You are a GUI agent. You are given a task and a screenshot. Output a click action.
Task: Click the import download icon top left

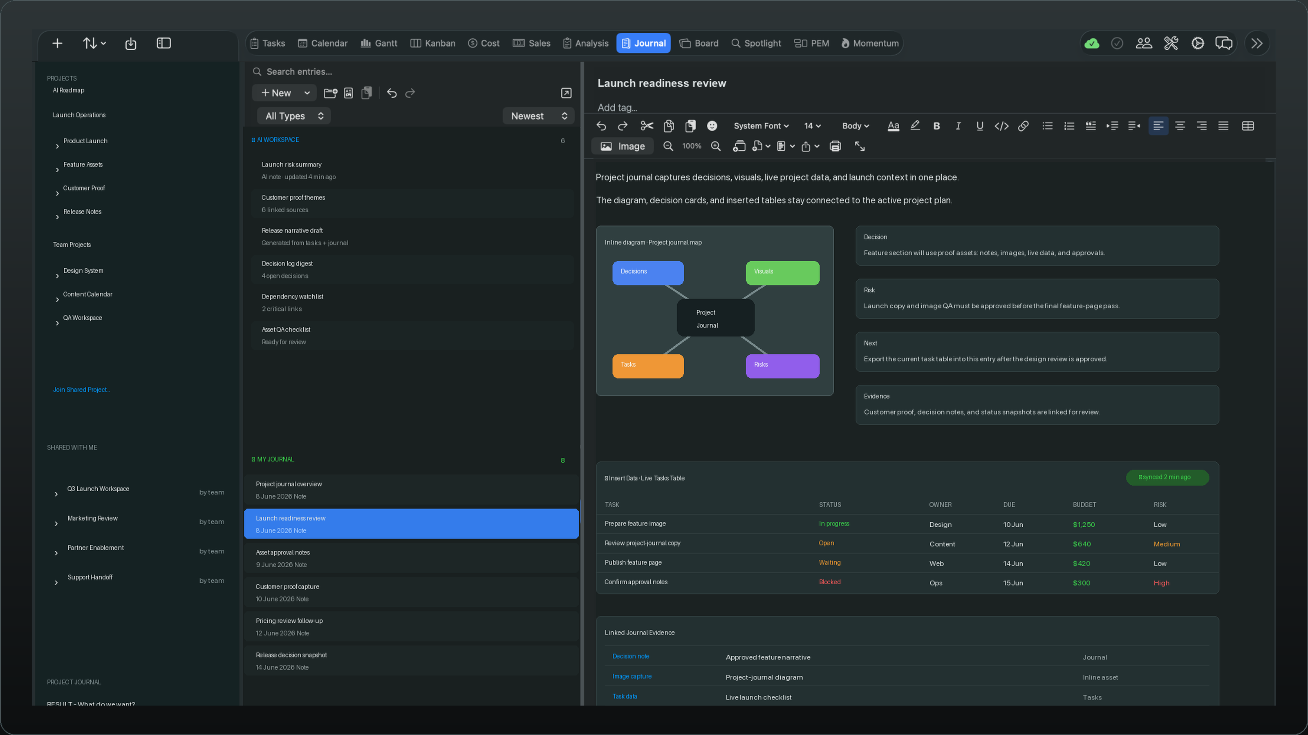(130, 44)
